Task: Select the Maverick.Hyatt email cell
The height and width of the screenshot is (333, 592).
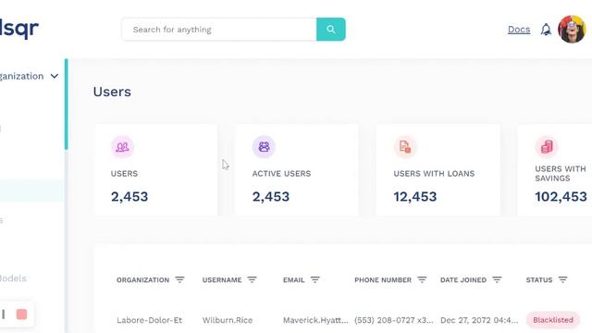Action: (315, 320)
